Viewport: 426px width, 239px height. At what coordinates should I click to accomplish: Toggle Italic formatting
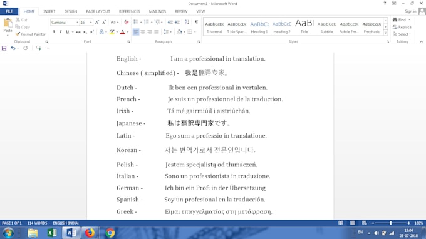coord(60,32)
